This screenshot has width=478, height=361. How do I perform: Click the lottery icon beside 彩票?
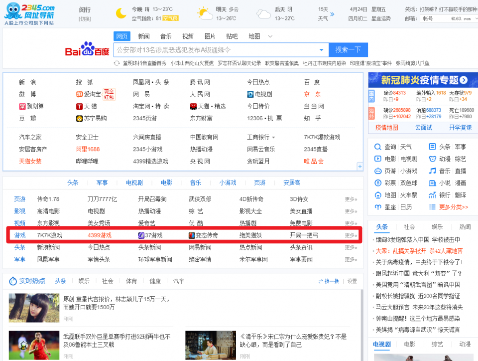point(378,183)
